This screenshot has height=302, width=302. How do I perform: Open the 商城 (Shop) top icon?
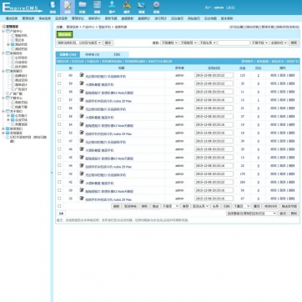tap(141, 7)
